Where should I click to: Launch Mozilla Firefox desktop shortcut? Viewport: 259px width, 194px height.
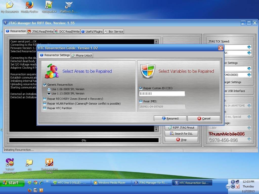click(x=29, y=7)
